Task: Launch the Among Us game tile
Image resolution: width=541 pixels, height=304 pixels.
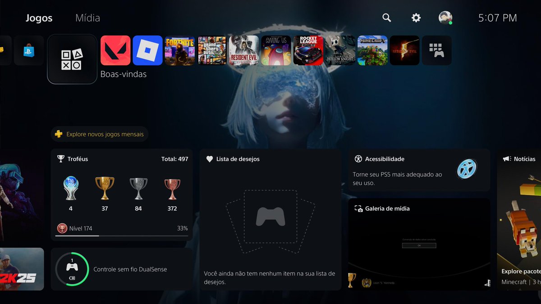Action: tap(276, 50)
